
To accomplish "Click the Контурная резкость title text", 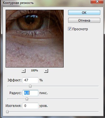I will [x=18, y=3].
